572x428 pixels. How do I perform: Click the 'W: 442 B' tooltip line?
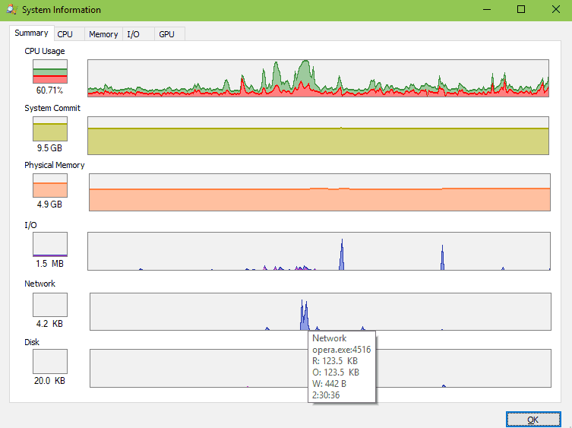coord(329,384)
